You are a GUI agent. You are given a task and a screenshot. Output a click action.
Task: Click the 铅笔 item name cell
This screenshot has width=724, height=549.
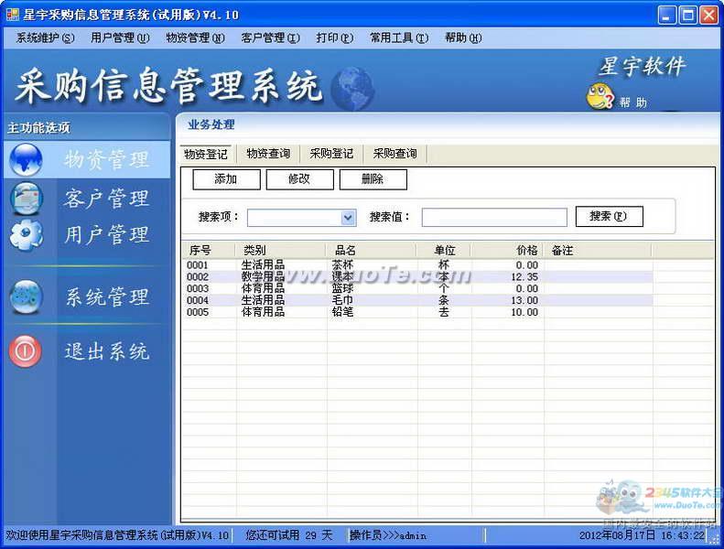click(x=342, y=312)
